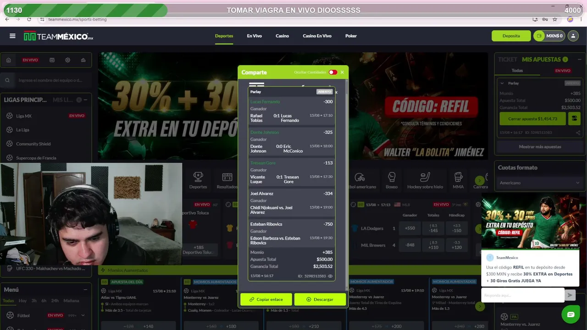Select the Hockey sobre hielo category
This screenshot has width=587, height=330.
tap(425, 180)
